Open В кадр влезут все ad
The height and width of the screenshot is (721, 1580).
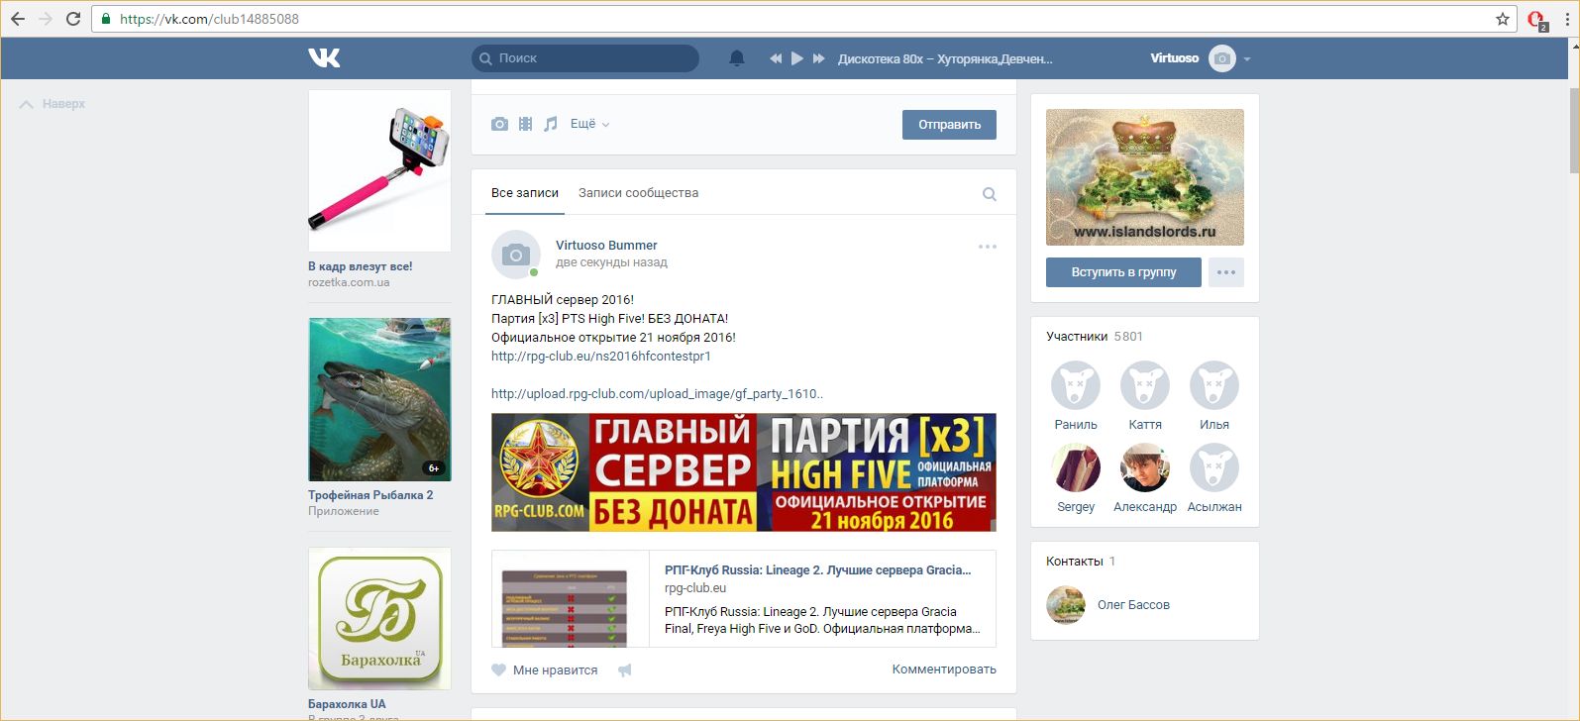360,266
